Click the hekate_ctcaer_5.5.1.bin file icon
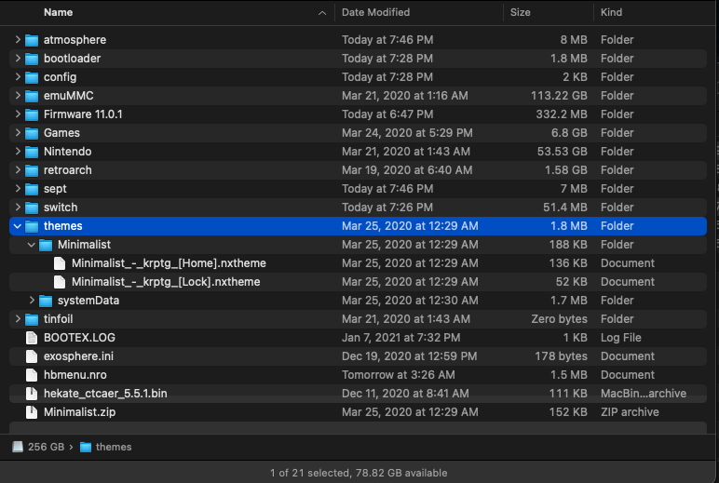The image size is (719, 483). (x=31, y=394)
